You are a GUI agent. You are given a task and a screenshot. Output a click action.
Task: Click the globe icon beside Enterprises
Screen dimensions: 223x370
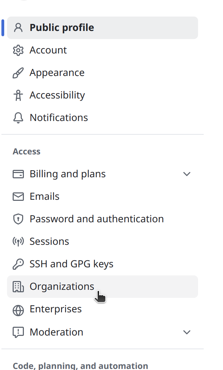coord(18,310)
